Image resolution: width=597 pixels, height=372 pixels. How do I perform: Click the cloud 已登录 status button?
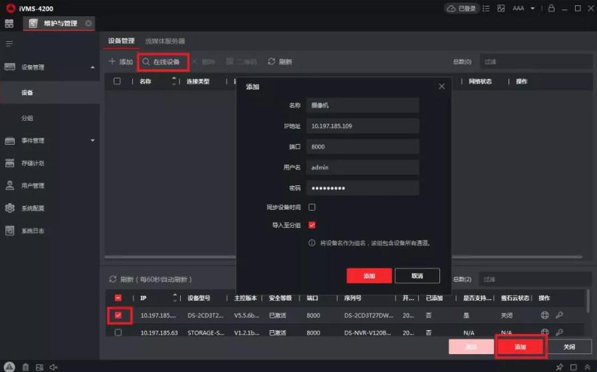461,9
